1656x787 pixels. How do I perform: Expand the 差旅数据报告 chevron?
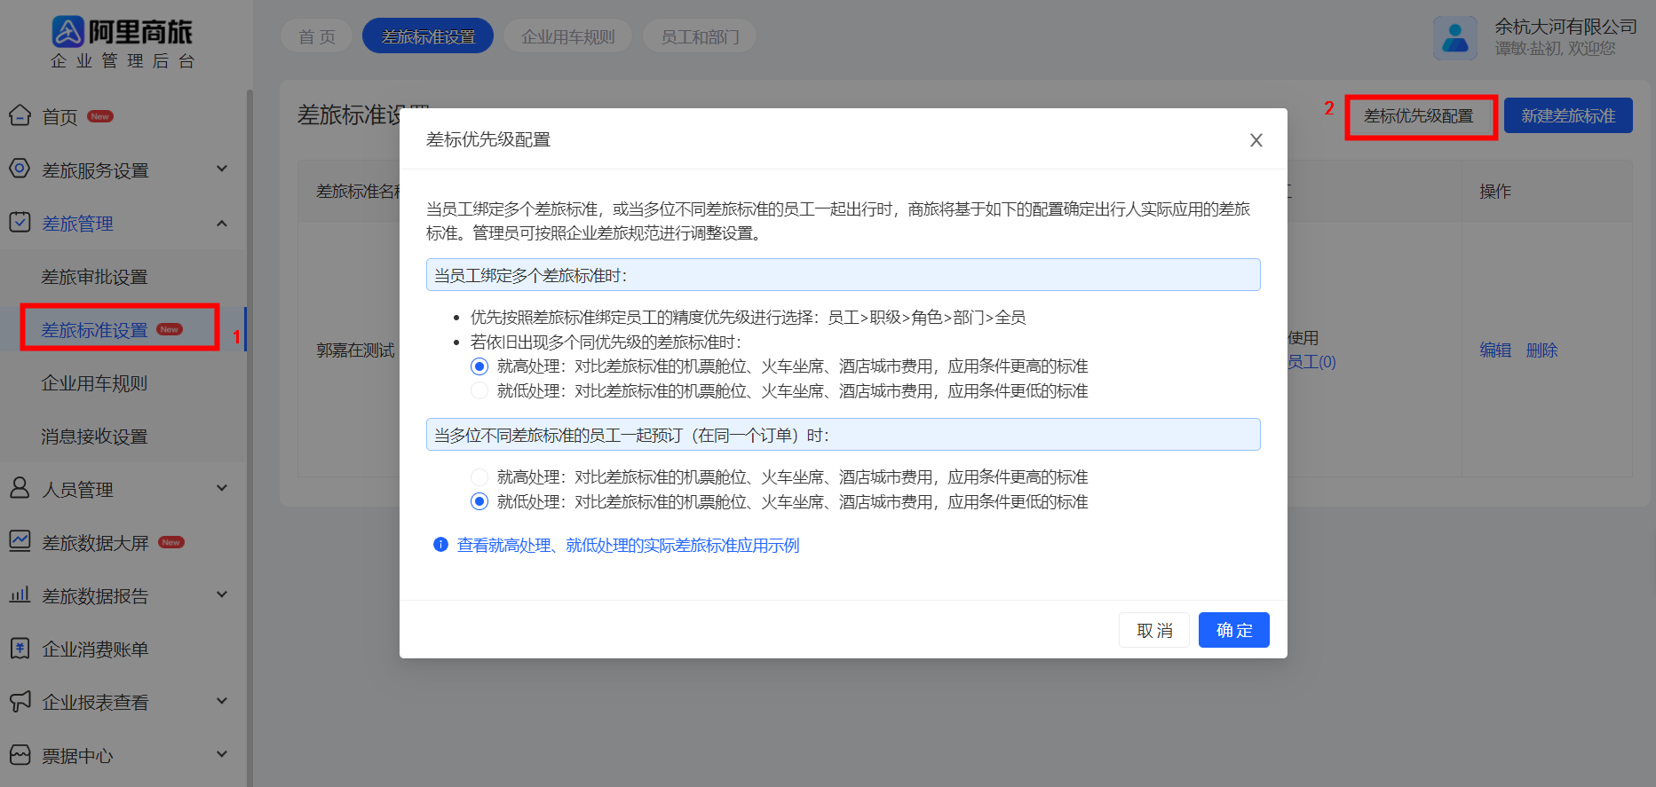pyautogui.click(x=222, y=594)
